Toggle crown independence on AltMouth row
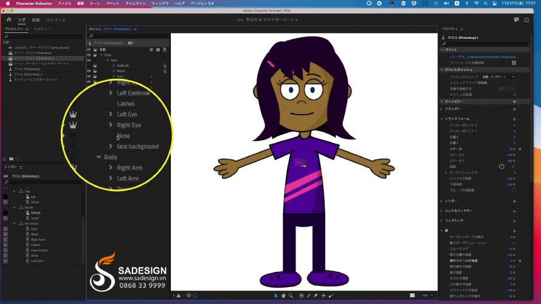The height and width of the screenshot is (304, 541). tap(95, 66)
